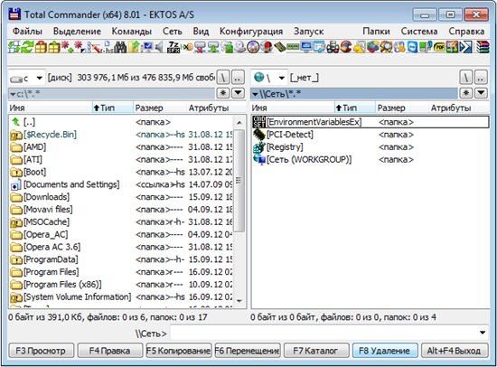This screenshot has height=367, width=497.
Task: Launch WinRAR from the stacked books icon
Action: [483, 47]
